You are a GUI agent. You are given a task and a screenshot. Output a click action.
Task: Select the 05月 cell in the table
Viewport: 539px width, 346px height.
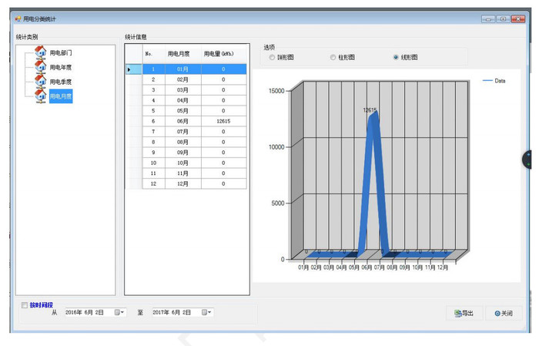(183, 111)
